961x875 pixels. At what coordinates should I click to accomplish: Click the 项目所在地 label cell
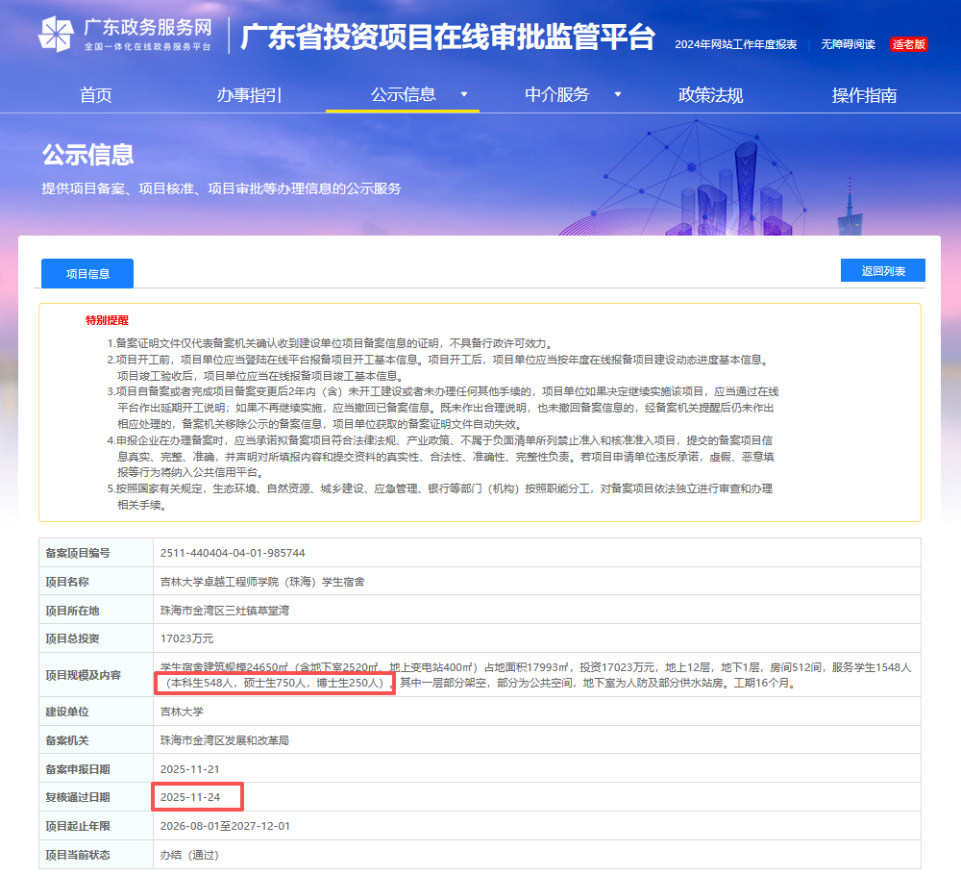coord(95,611)
